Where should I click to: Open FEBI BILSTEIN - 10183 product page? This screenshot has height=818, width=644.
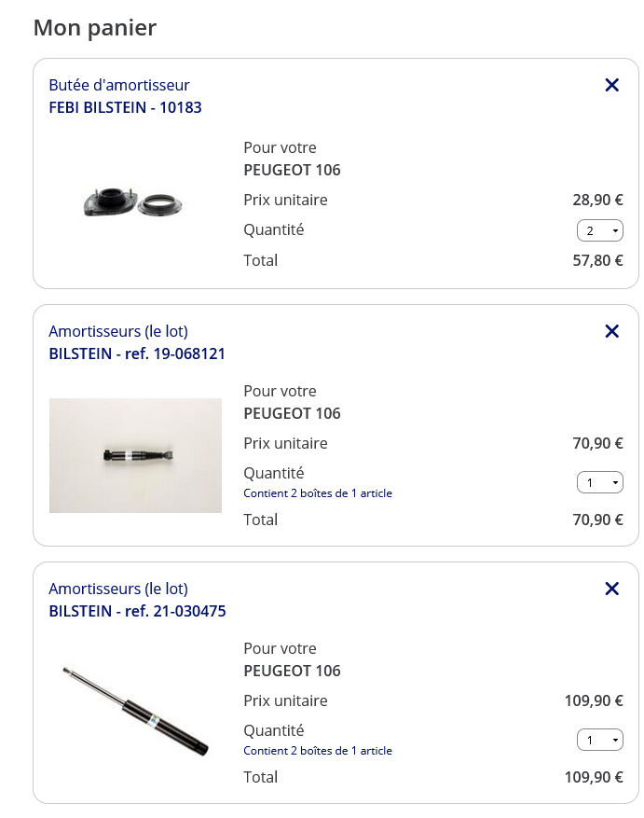point(125,107)
